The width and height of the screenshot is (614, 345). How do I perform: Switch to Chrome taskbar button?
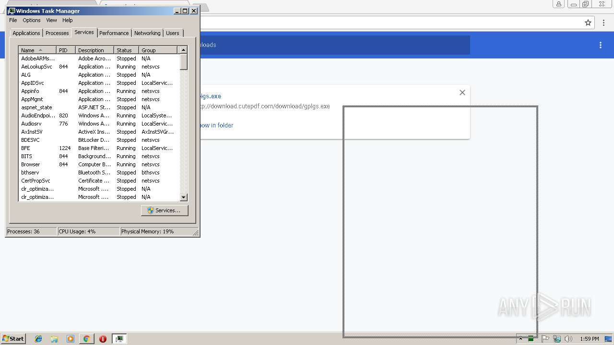click(86, 339)
